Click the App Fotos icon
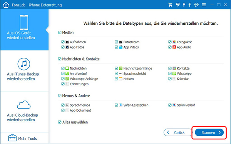Image resolution: width=231 pixels, height=144 pixels. pyautogui.click(x=67, y=47)
